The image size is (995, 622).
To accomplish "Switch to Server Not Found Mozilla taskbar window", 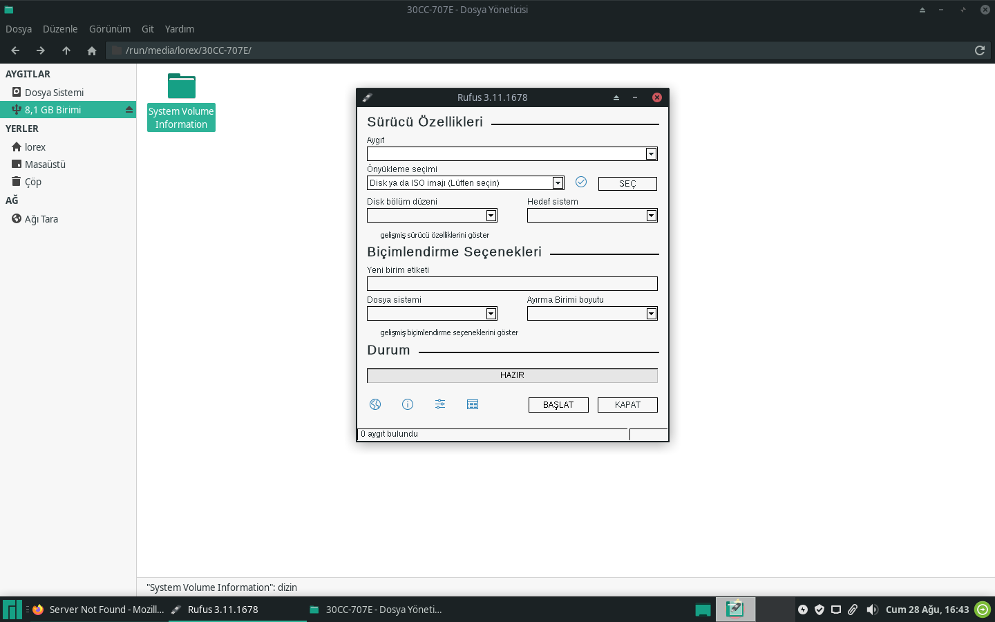I will click(x=98, y=610).
